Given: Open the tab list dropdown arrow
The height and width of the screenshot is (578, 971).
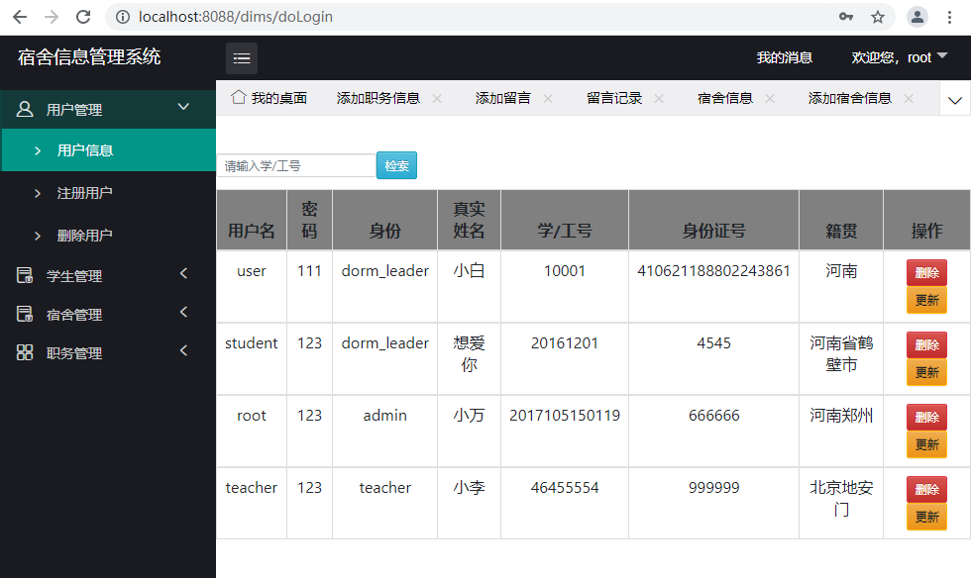Looking at the screenshot, I should click(x=955, y=98).
